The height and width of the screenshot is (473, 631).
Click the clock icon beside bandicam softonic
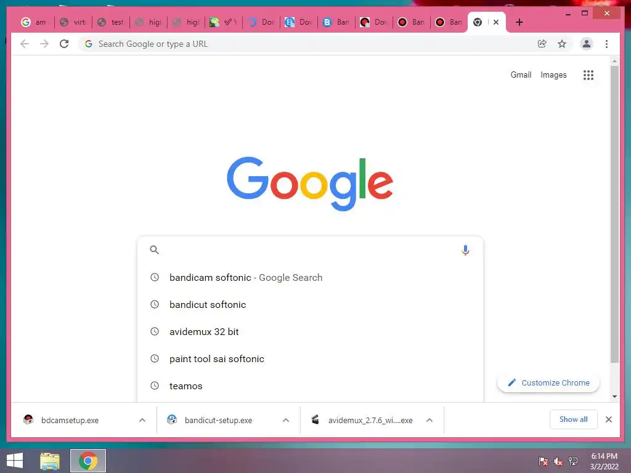(155, 277)
